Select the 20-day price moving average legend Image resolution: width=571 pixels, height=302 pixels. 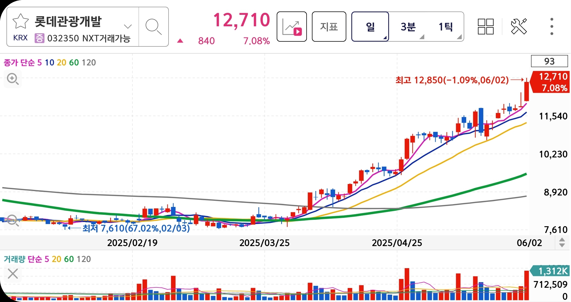61,62
